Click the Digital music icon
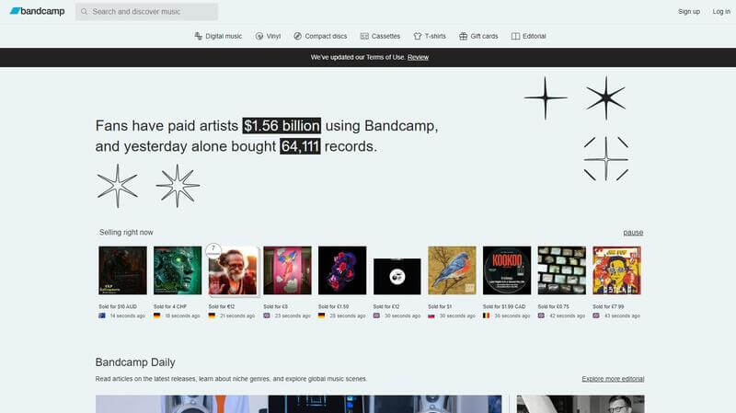The image size is (736, 413). pos(199,36)
